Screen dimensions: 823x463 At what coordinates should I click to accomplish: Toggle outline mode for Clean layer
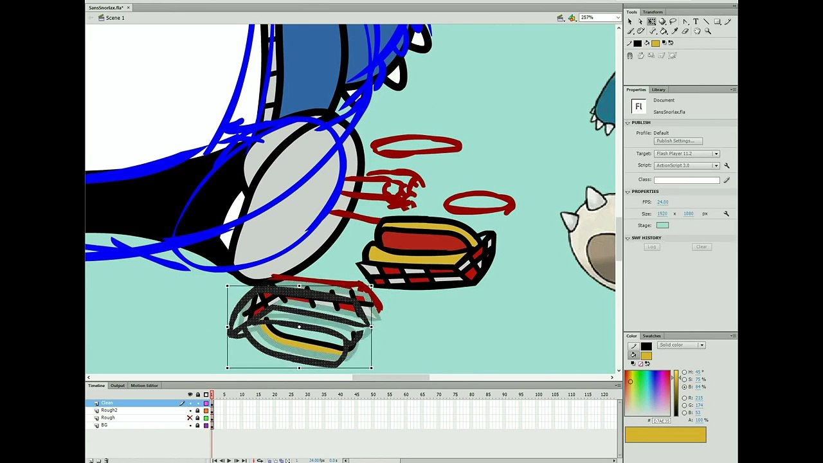pos(206,403)
